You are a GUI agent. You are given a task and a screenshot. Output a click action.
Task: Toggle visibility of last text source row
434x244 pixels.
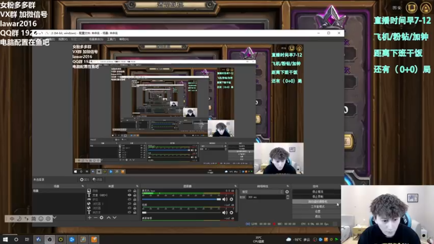(x=129, y=212)
